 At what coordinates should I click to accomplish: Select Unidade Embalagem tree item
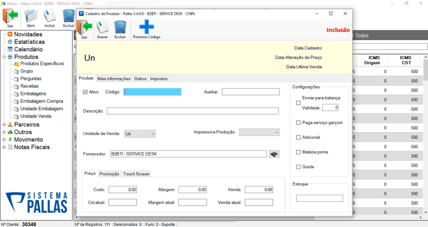click(x=41, y=109)
